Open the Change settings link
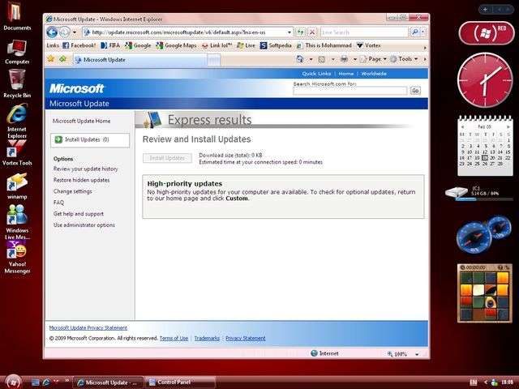Viewport: 519px width, 389px height. tap(72, 191)
